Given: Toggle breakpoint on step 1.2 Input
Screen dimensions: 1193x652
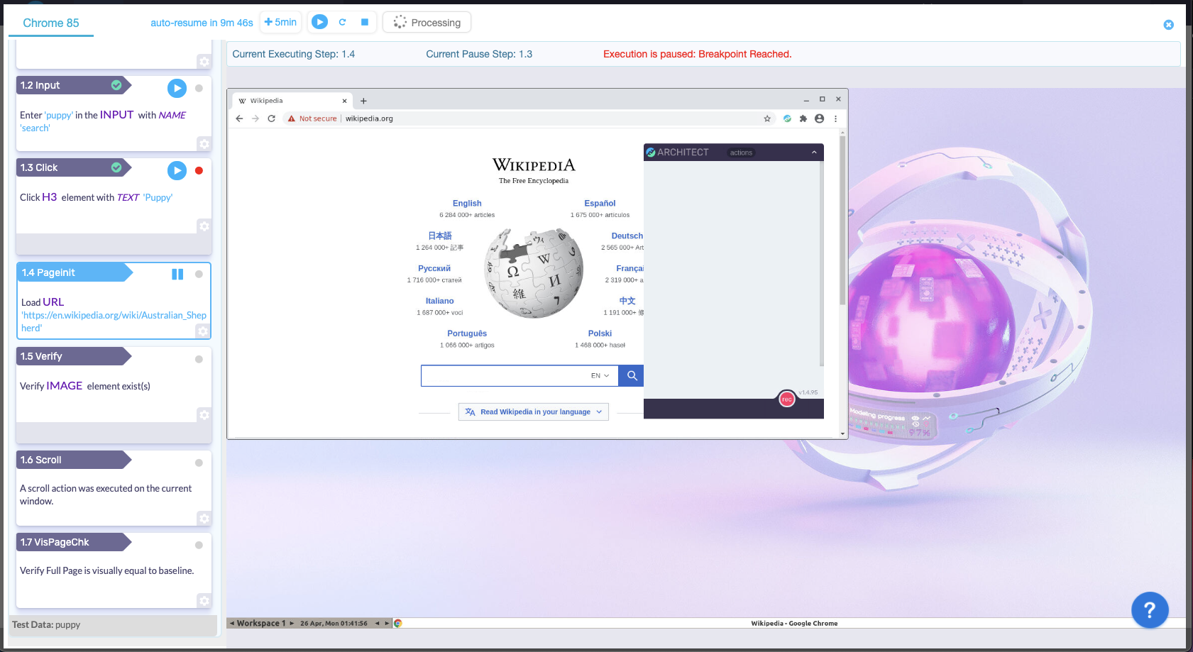Looking at the screenshot, I should pos(199,88).
